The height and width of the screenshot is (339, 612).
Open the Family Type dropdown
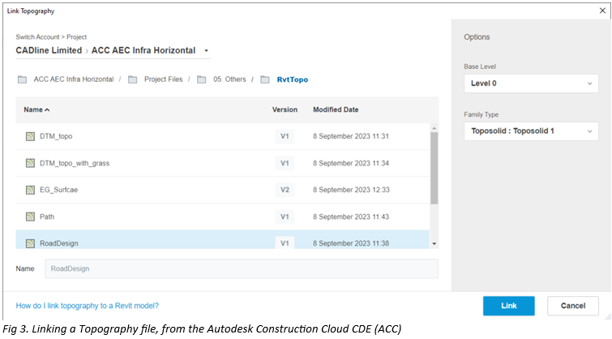531,131
